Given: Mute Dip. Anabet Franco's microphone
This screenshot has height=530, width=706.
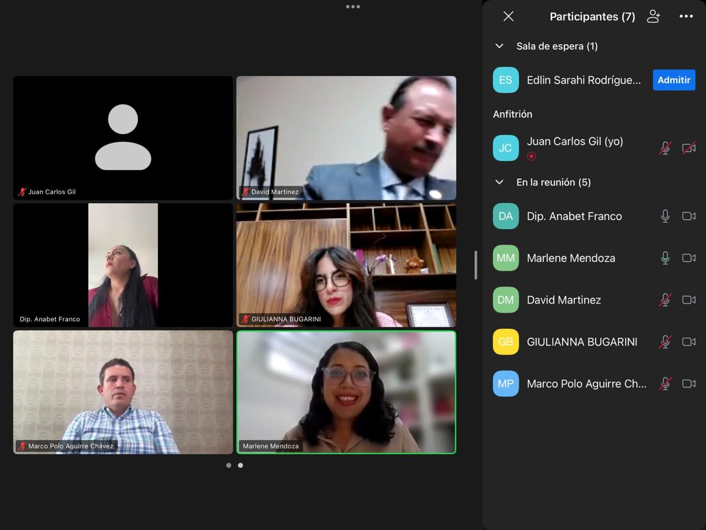Looking at the screenshot, I should pyautogui.click(x=665, y=216).
